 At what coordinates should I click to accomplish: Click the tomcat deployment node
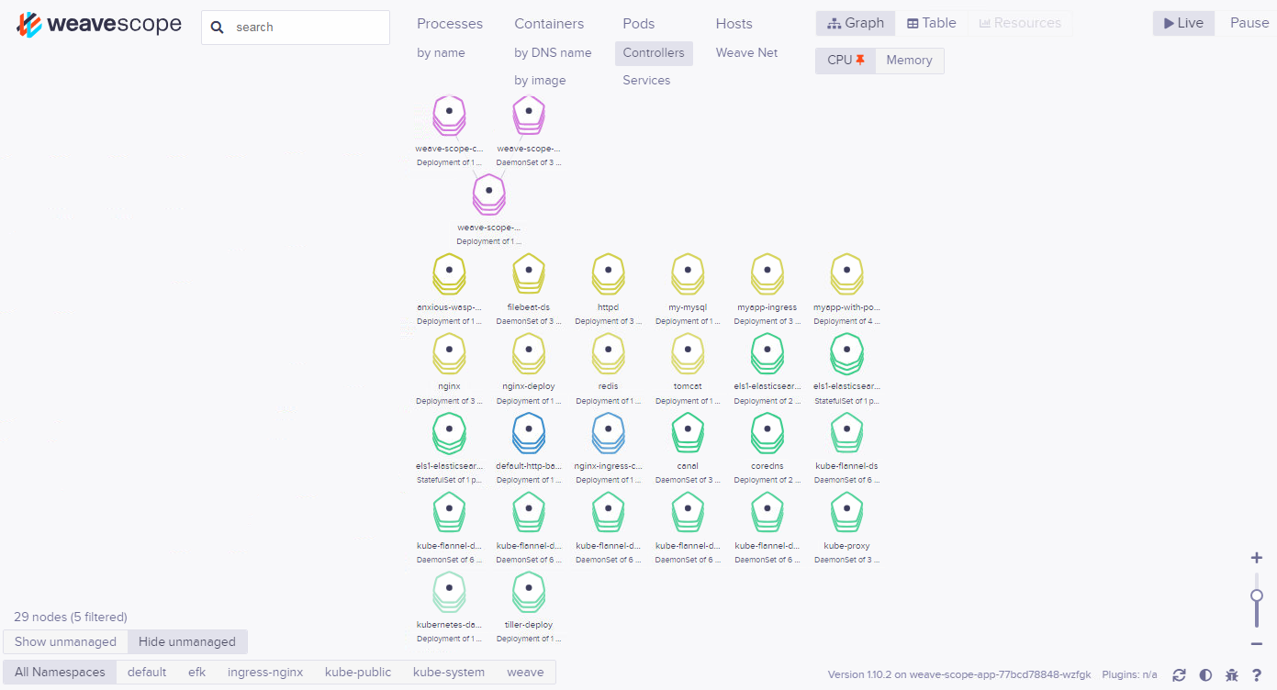688,351
